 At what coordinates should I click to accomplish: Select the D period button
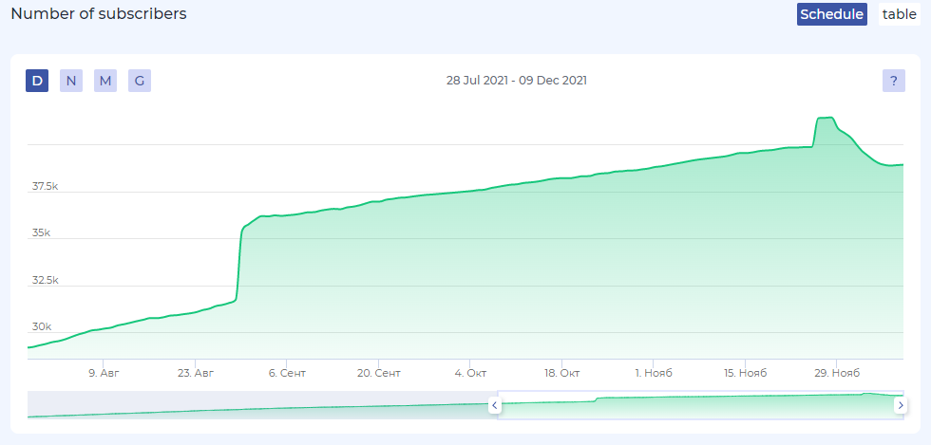pos(37,81)
